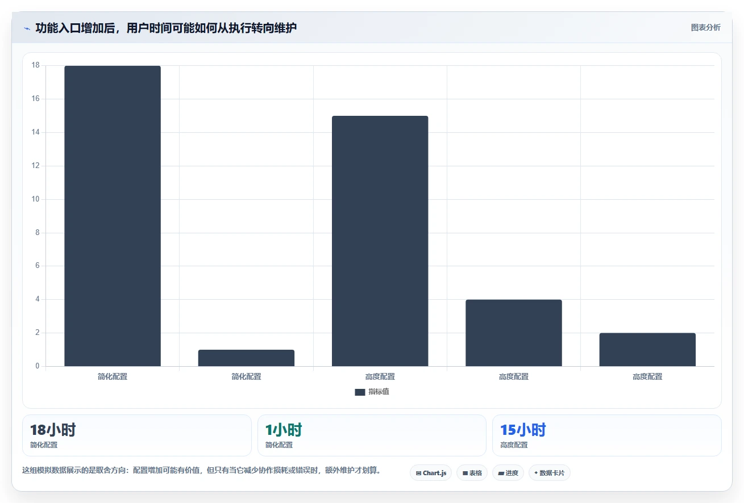Click the Chart.js tag
Screen dimensions: 744x503
[x=431, y=473]
